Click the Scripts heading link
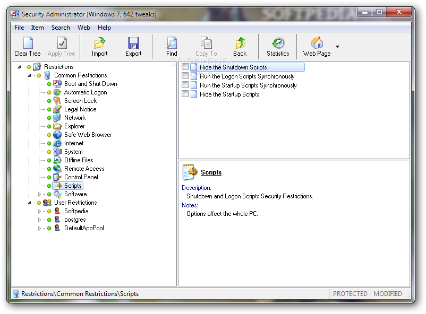Screen dimensions: 426x314 point(211,172)
